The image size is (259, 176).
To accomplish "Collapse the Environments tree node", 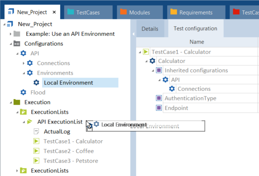I will 24,73.
